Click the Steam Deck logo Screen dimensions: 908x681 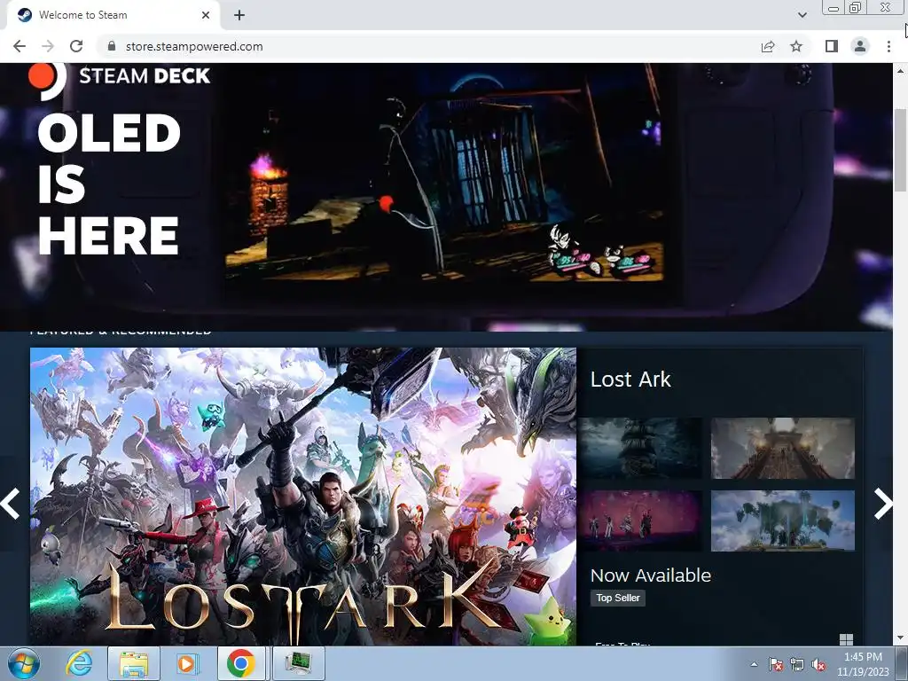(x=120, y=77)
